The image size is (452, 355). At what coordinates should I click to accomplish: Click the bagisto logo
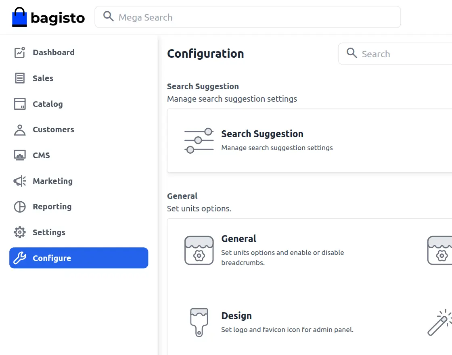[48, 17]
